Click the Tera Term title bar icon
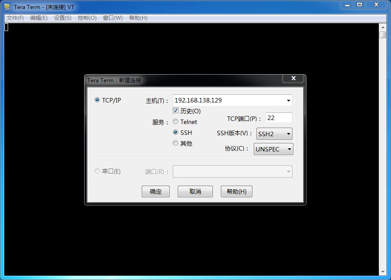The height and width of the screenshot is (280, 391). (7, 7)
